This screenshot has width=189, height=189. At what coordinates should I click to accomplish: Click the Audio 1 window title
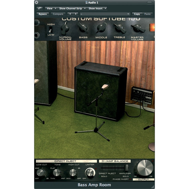(92, 3)
